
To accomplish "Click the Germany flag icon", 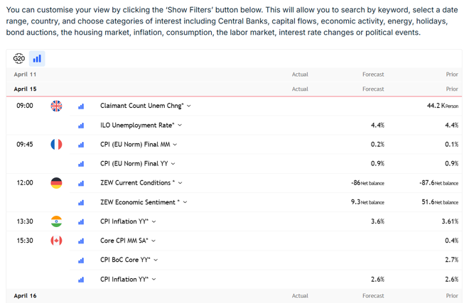I will coord(56,183).
